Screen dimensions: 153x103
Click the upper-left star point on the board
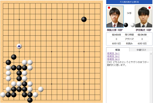tap(19, 19)
